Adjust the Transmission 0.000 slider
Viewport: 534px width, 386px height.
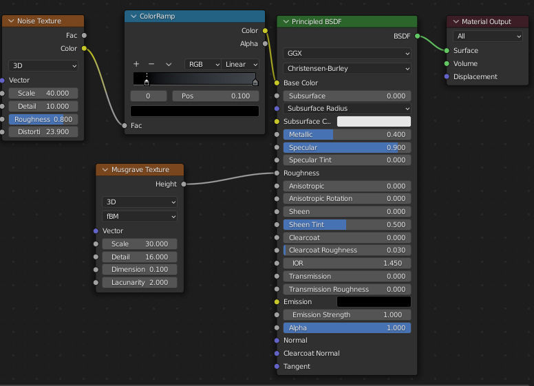point(347,277)
